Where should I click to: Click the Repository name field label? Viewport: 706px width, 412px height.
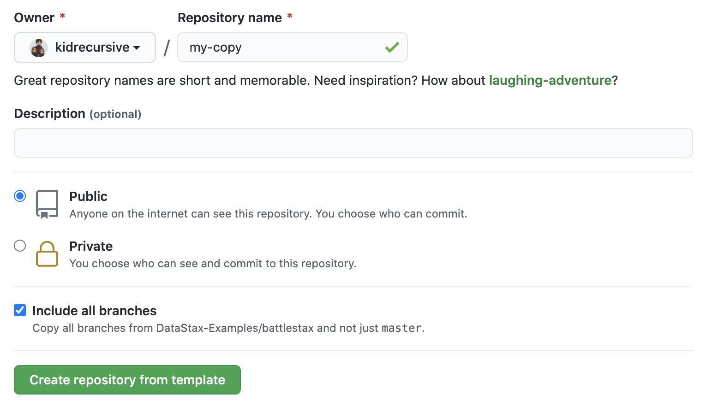pyautogui.click(x=230, y=18)
